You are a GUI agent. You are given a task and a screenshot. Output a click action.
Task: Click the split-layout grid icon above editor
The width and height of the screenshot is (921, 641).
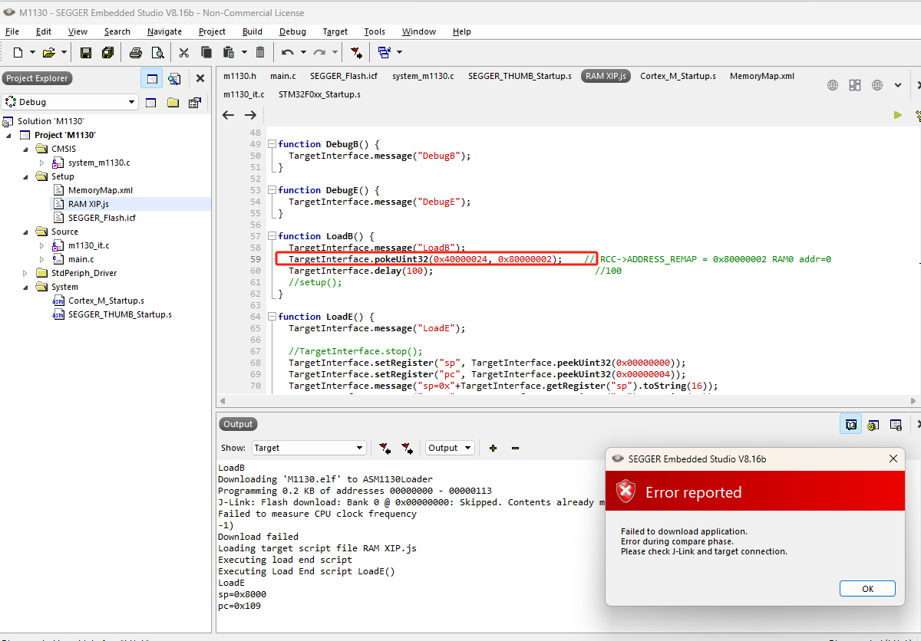855,85
